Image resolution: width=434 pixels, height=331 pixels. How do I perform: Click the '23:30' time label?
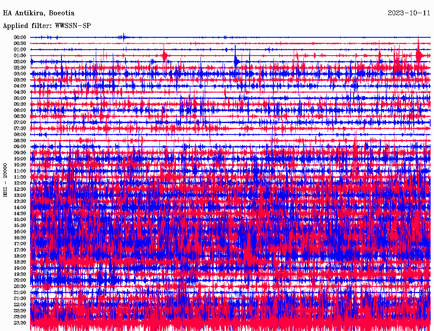(x=20, y=323)
